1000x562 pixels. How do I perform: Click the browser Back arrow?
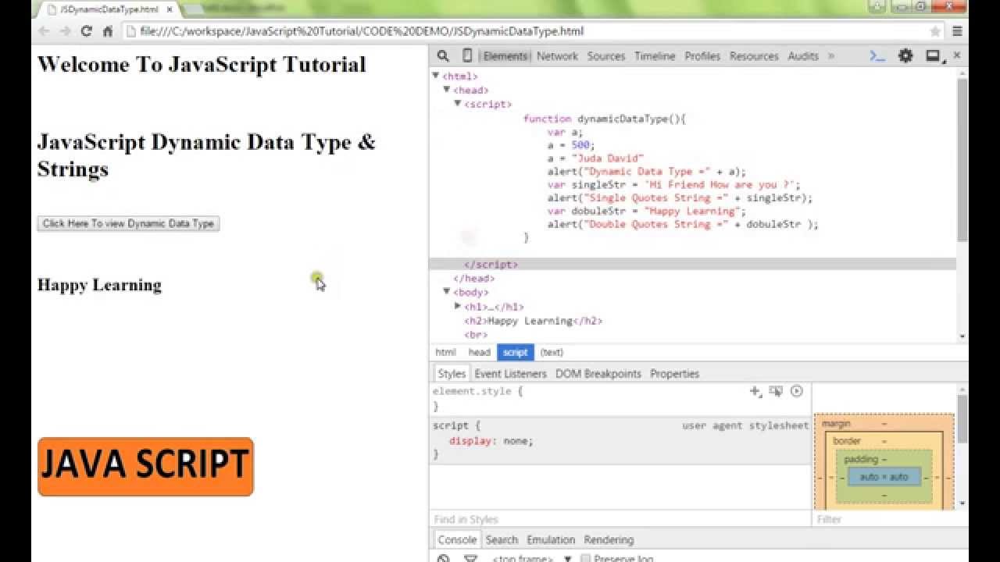click(44, 31)
